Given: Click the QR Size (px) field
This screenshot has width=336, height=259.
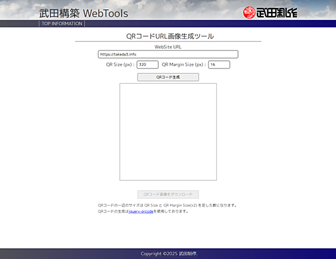Looking at the screenshot, I should pos(147,64).
